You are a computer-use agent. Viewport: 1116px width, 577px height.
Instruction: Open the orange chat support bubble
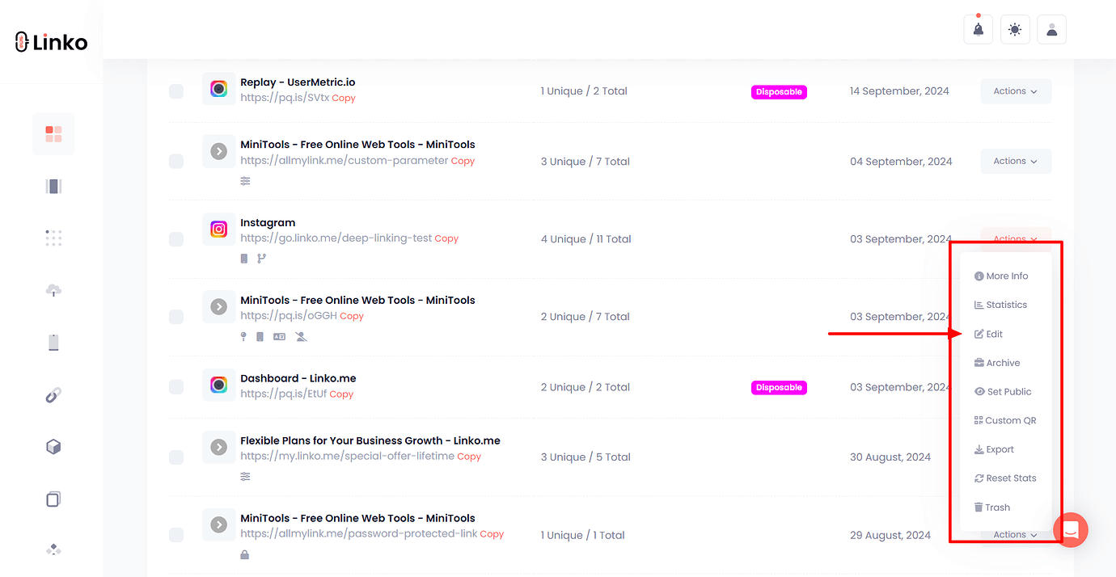1071,530
